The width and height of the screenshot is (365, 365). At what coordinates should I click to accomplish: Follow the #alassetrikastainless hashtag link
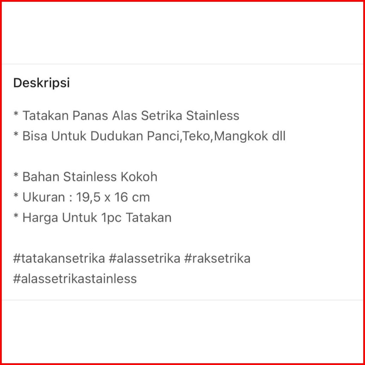point(75,279)
